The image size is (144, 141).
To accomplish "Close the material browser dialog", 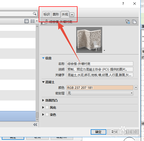I will (135, 4).
